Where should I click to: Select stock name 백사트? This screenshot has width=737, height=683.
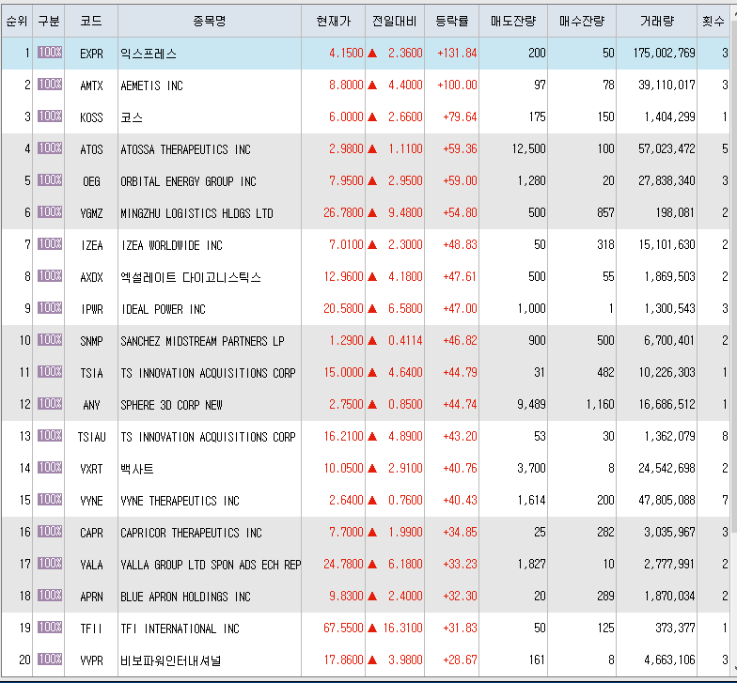click(x=137, y=469)
